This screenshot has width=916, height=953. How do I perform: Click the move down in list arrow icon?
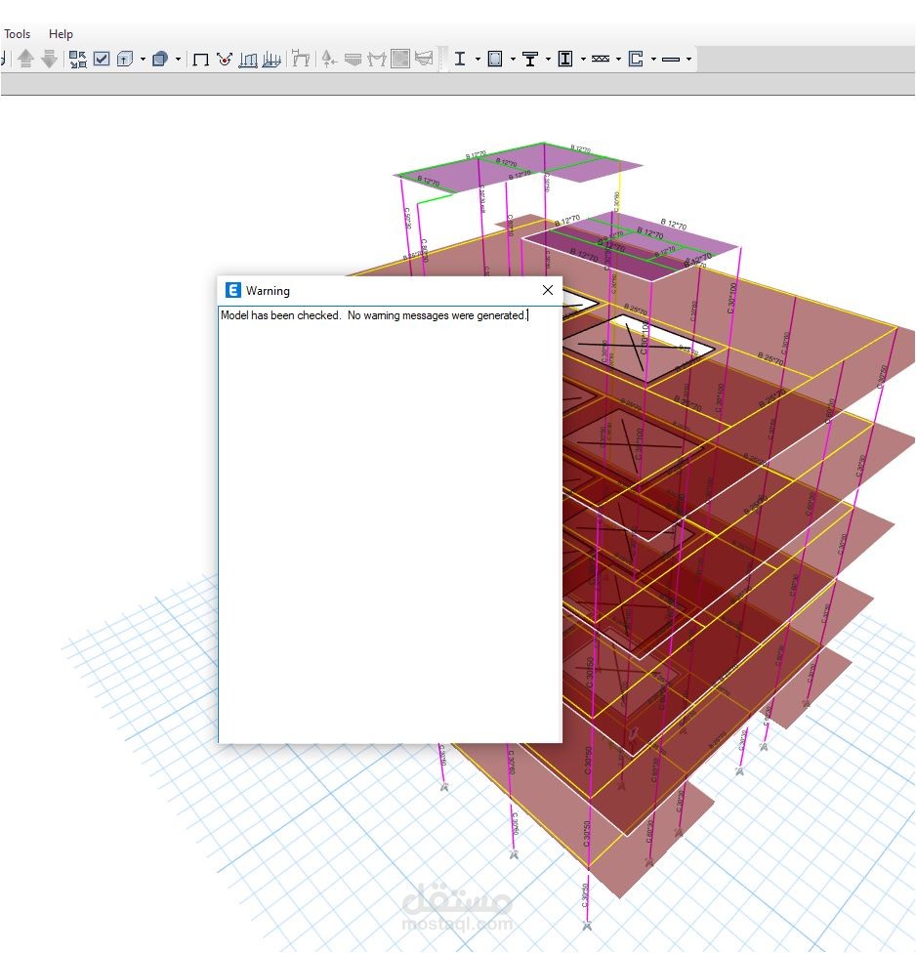pyautogui.click(x=49, y=59)
